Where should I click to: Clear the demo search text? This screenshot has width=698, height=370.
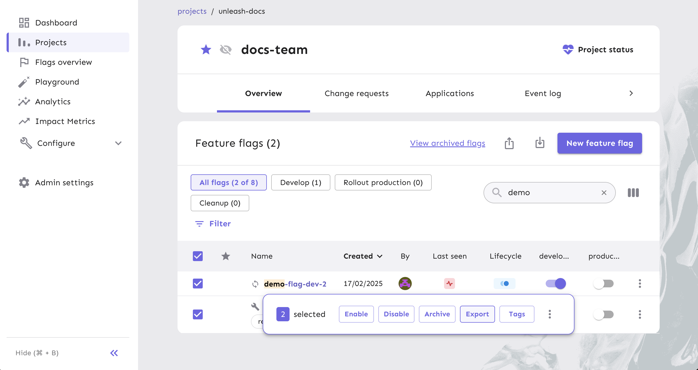pos(604,193)
